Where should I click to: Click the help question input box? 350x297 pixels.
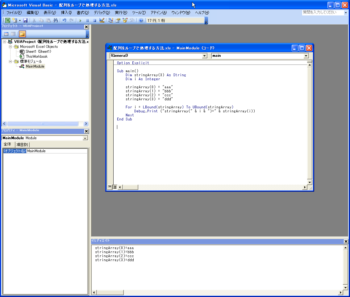click(x=323, y=13)
